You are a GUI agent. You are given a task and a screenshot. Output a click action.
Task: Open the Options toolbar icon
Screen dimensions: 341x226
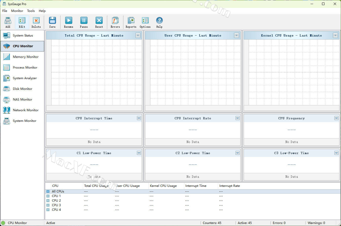click(145, 22)
